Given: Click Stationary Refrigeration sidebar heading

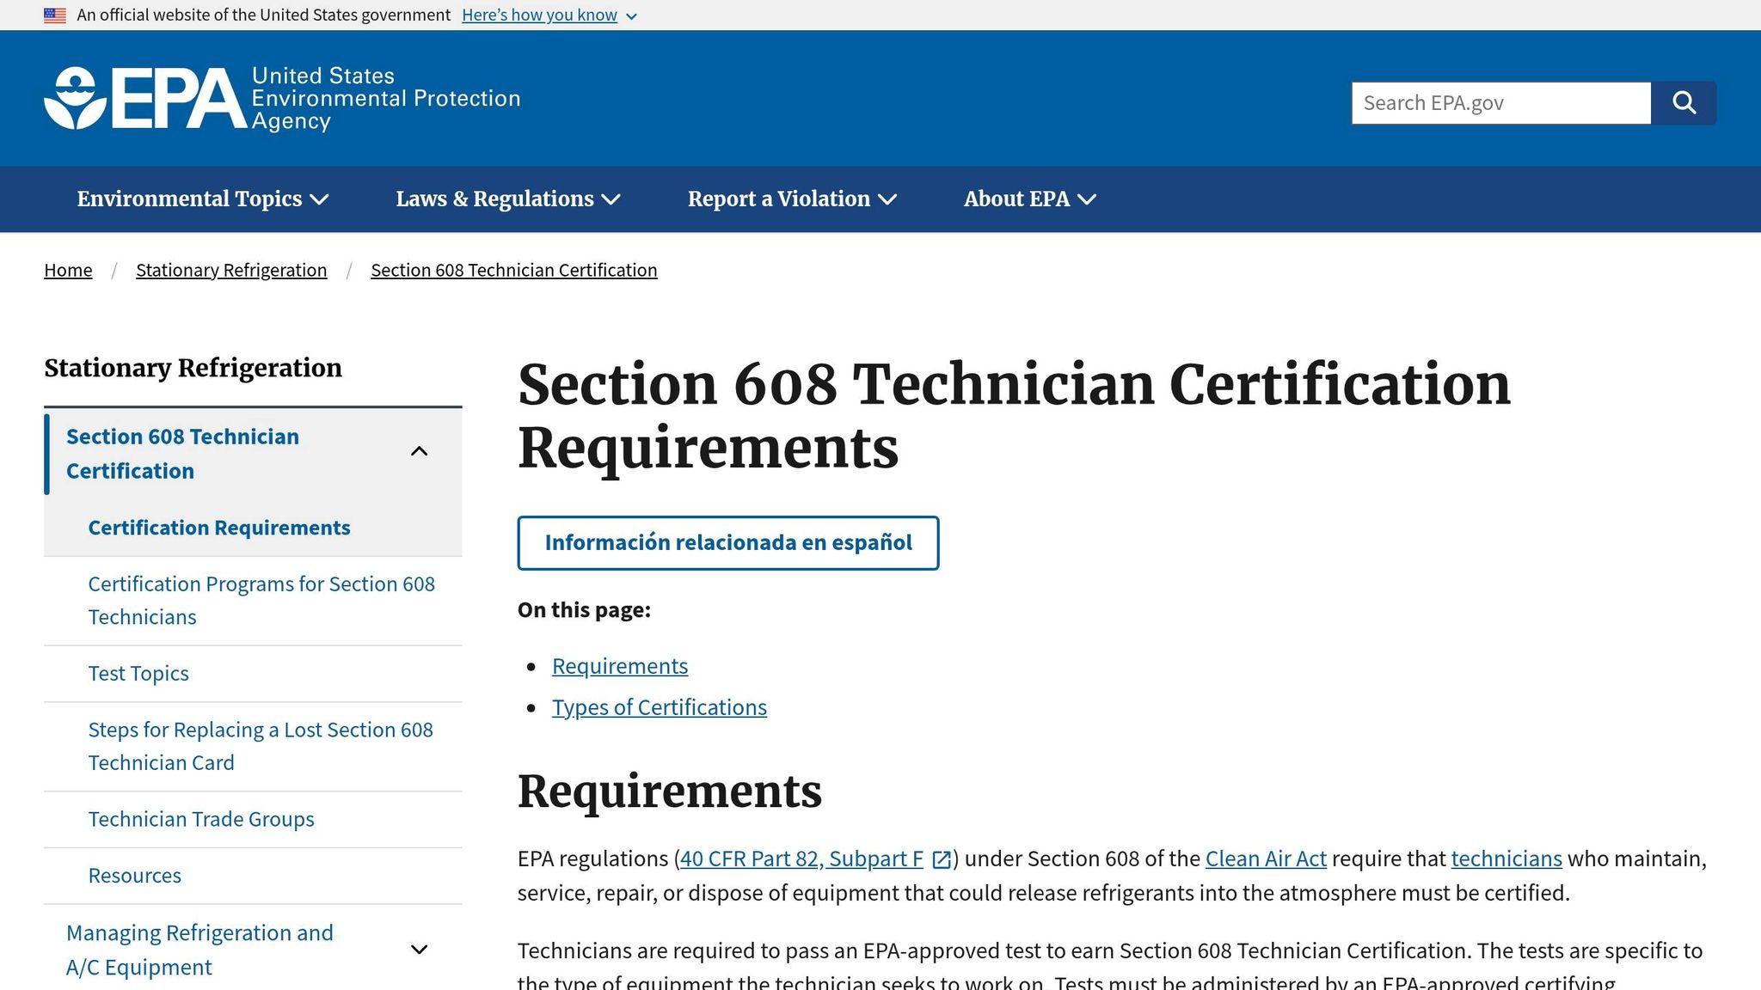Looking at the screenshot, I should (x=193, y=368).
